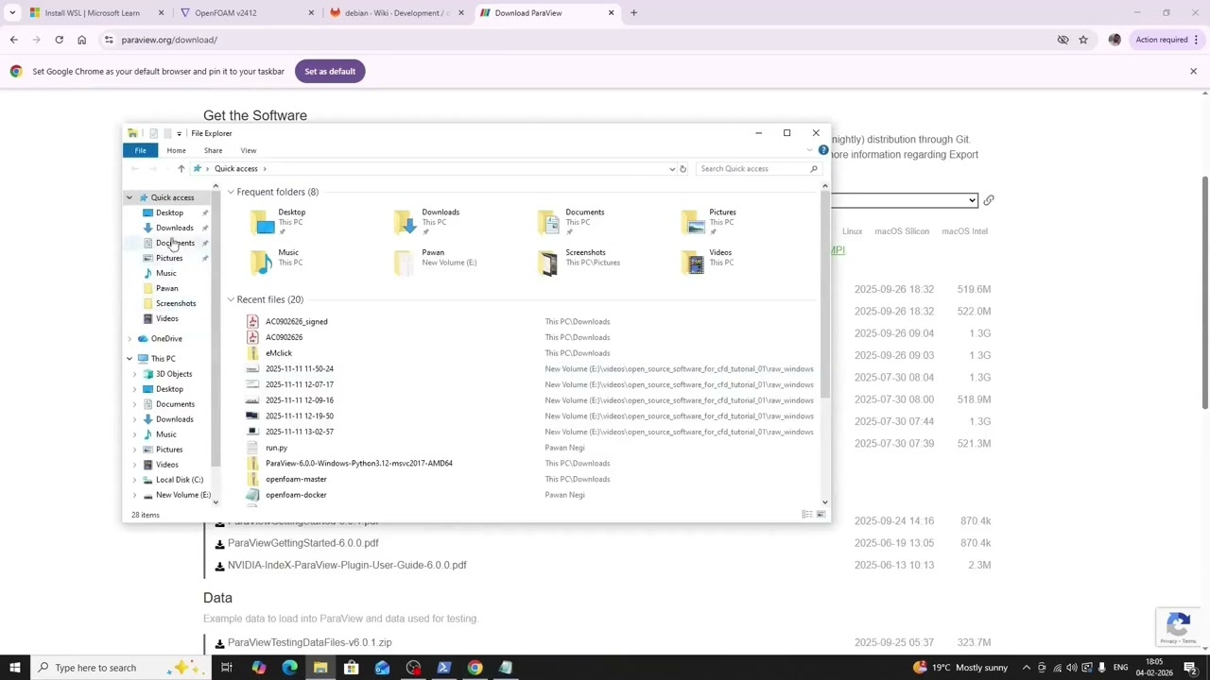1210x680 pixels.
Task: Click the Windows Start button
Action: pyautogui.click(x=15, y=668)
